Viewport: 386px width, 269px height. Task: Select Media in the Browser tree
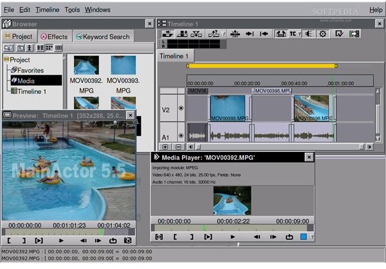click(x=36, y=80)
